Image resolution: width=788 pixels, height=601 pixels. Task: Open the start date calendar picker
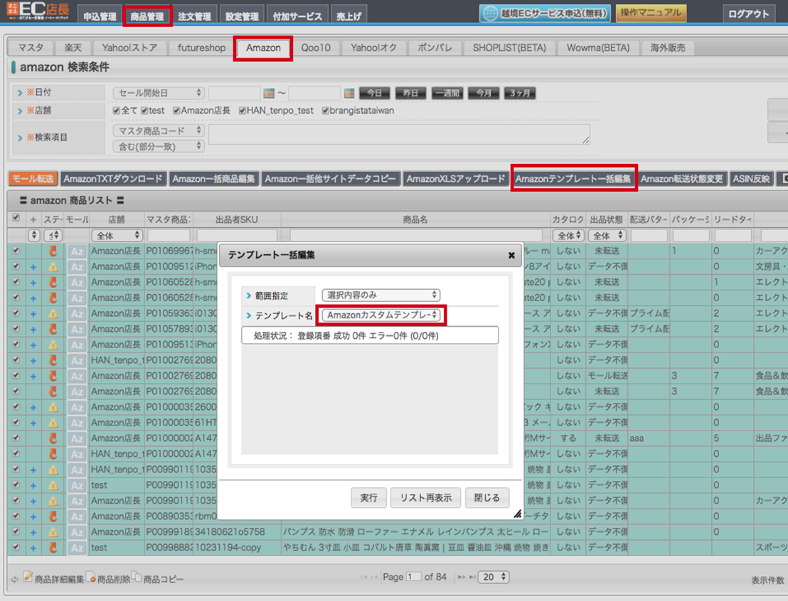269,93
